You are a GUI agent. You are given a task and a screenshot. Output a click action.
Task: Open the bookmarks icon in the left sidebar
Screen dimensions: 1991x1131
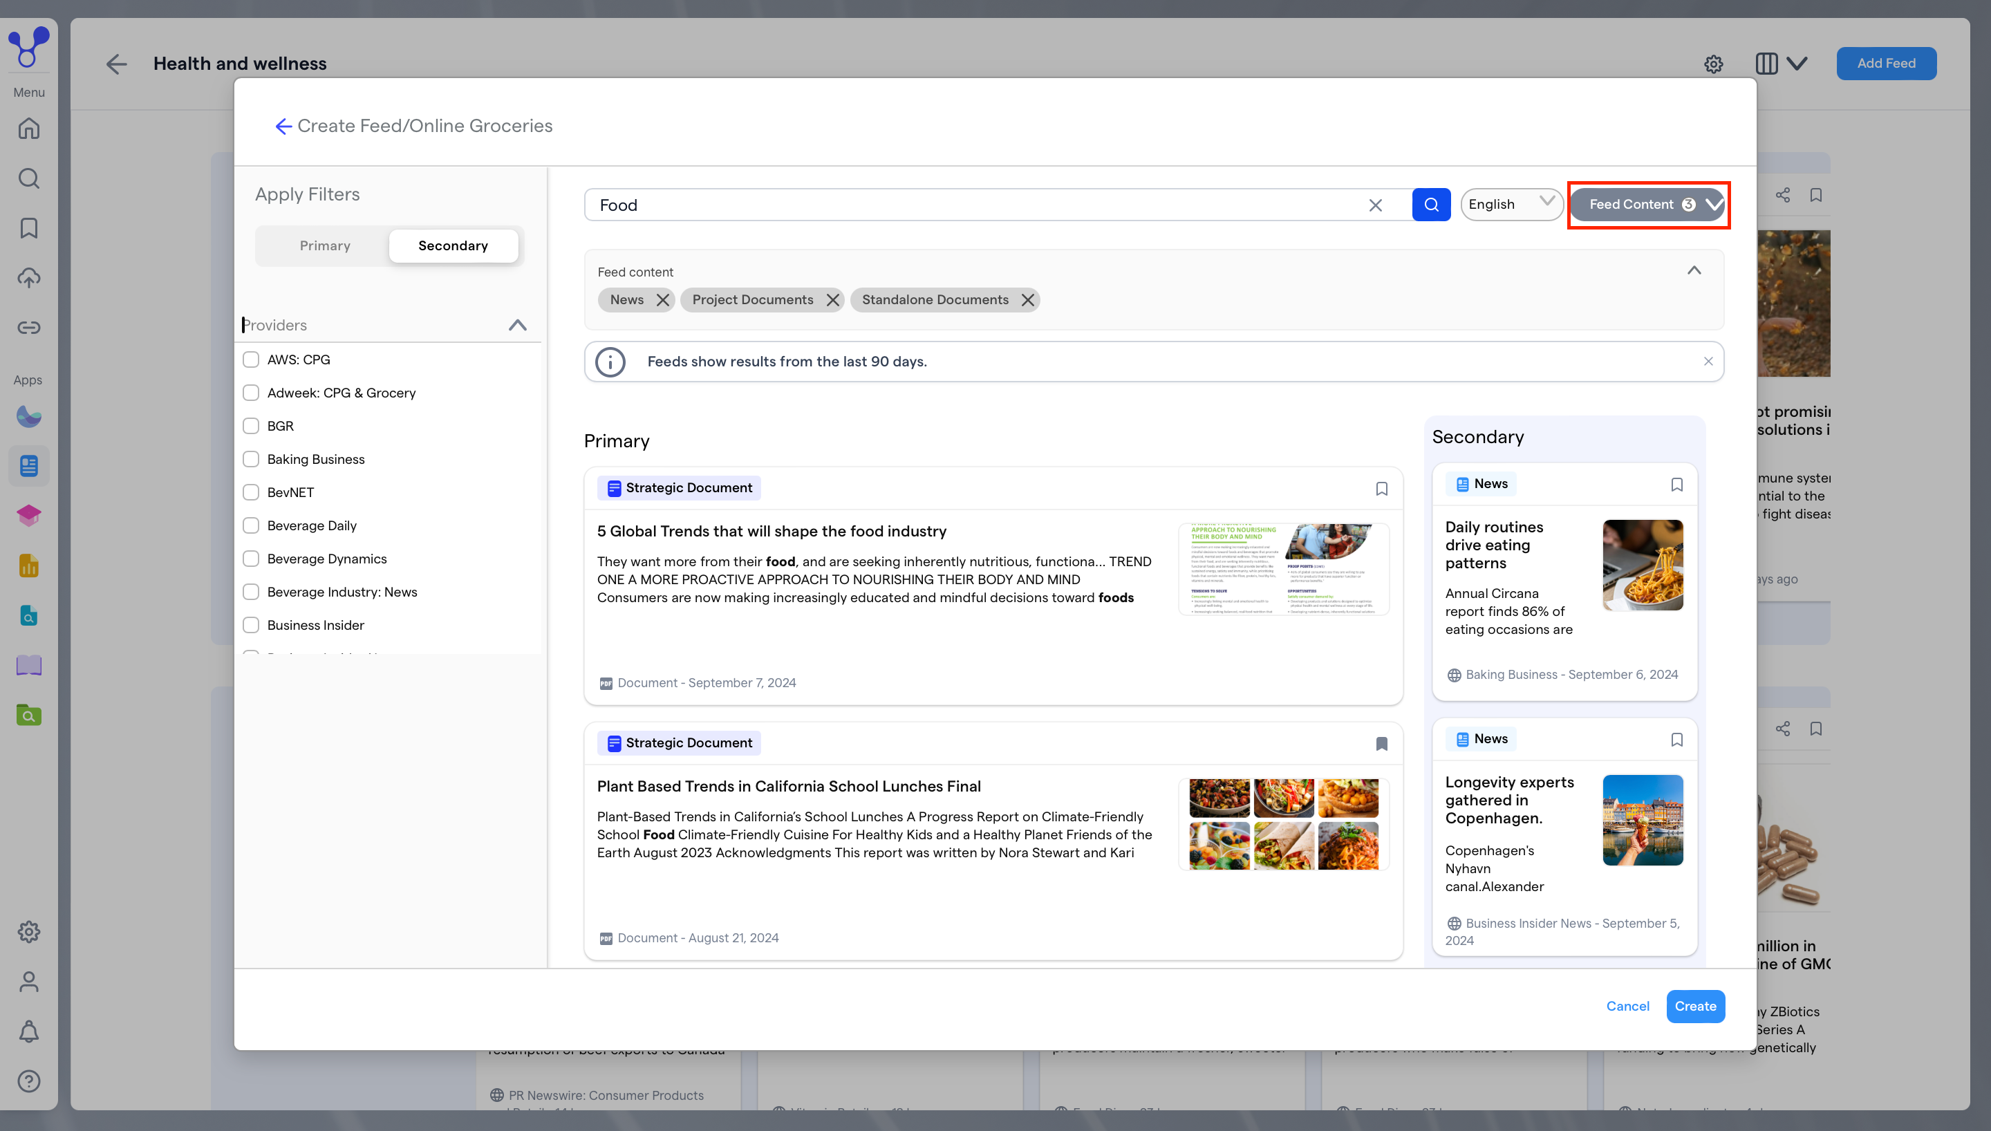click(29, 227)
